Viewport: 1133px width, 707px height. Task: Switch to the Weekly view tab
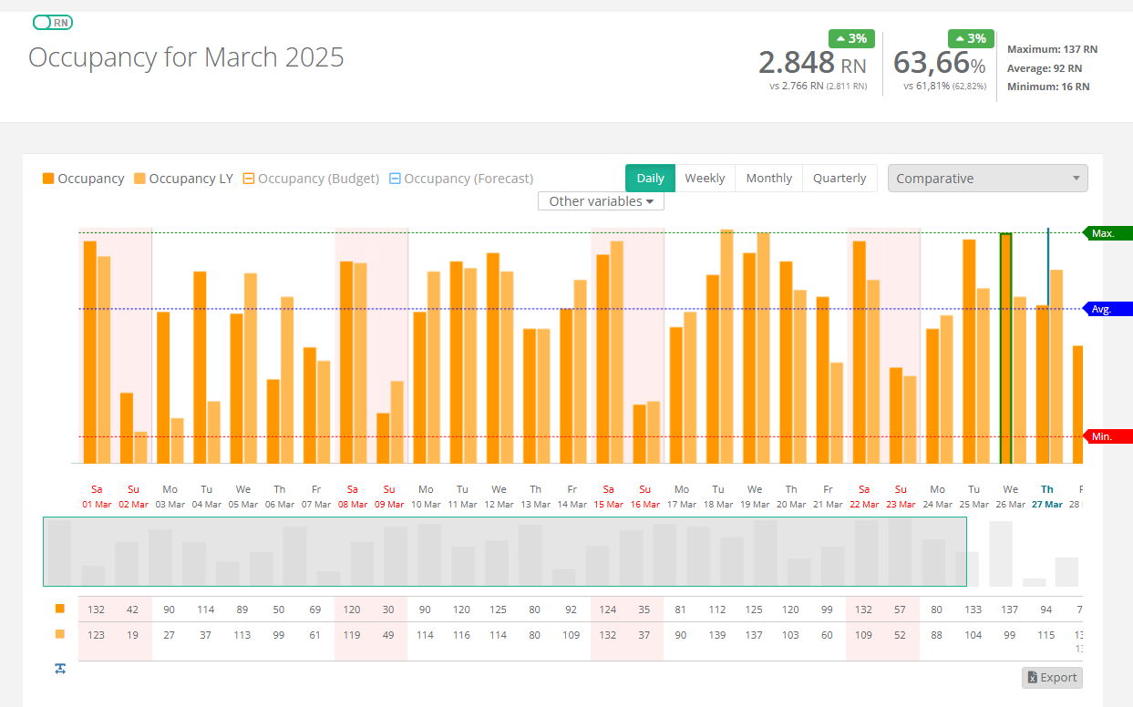(x=705, y=179)
